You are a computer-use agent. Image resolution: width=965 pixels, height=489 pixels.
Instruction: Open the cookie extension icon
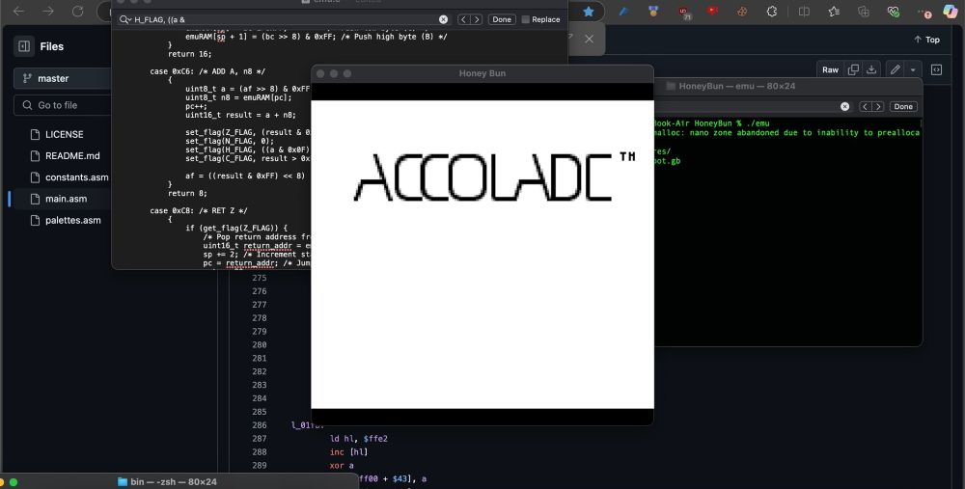tap(742, 11)
